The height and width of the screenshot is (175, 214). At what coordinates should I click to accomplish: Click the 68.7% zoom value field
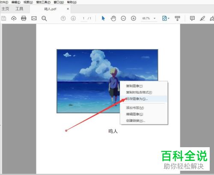pyautogui.click(x=146, y=18)
